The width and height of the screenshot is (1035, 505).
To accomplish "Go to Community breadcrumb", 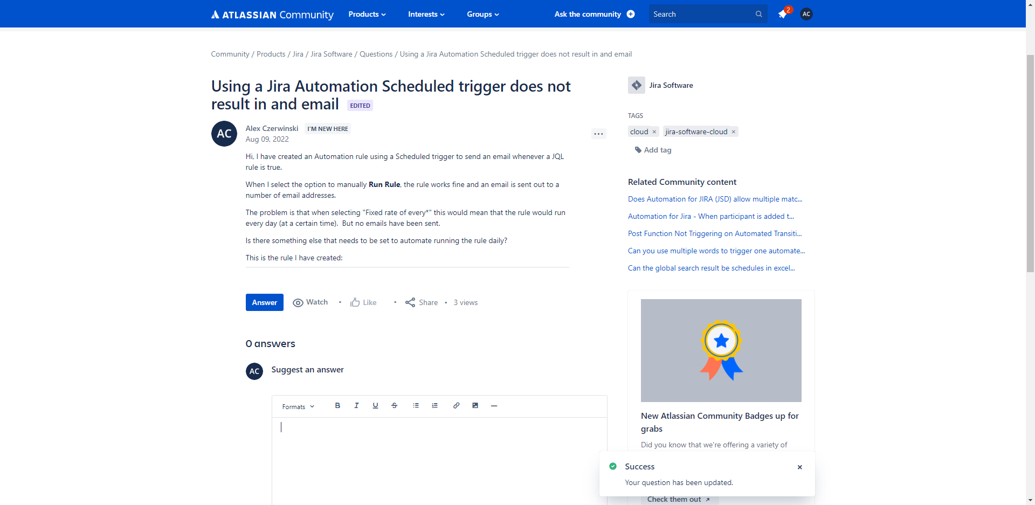I will [x=230, y=54].
